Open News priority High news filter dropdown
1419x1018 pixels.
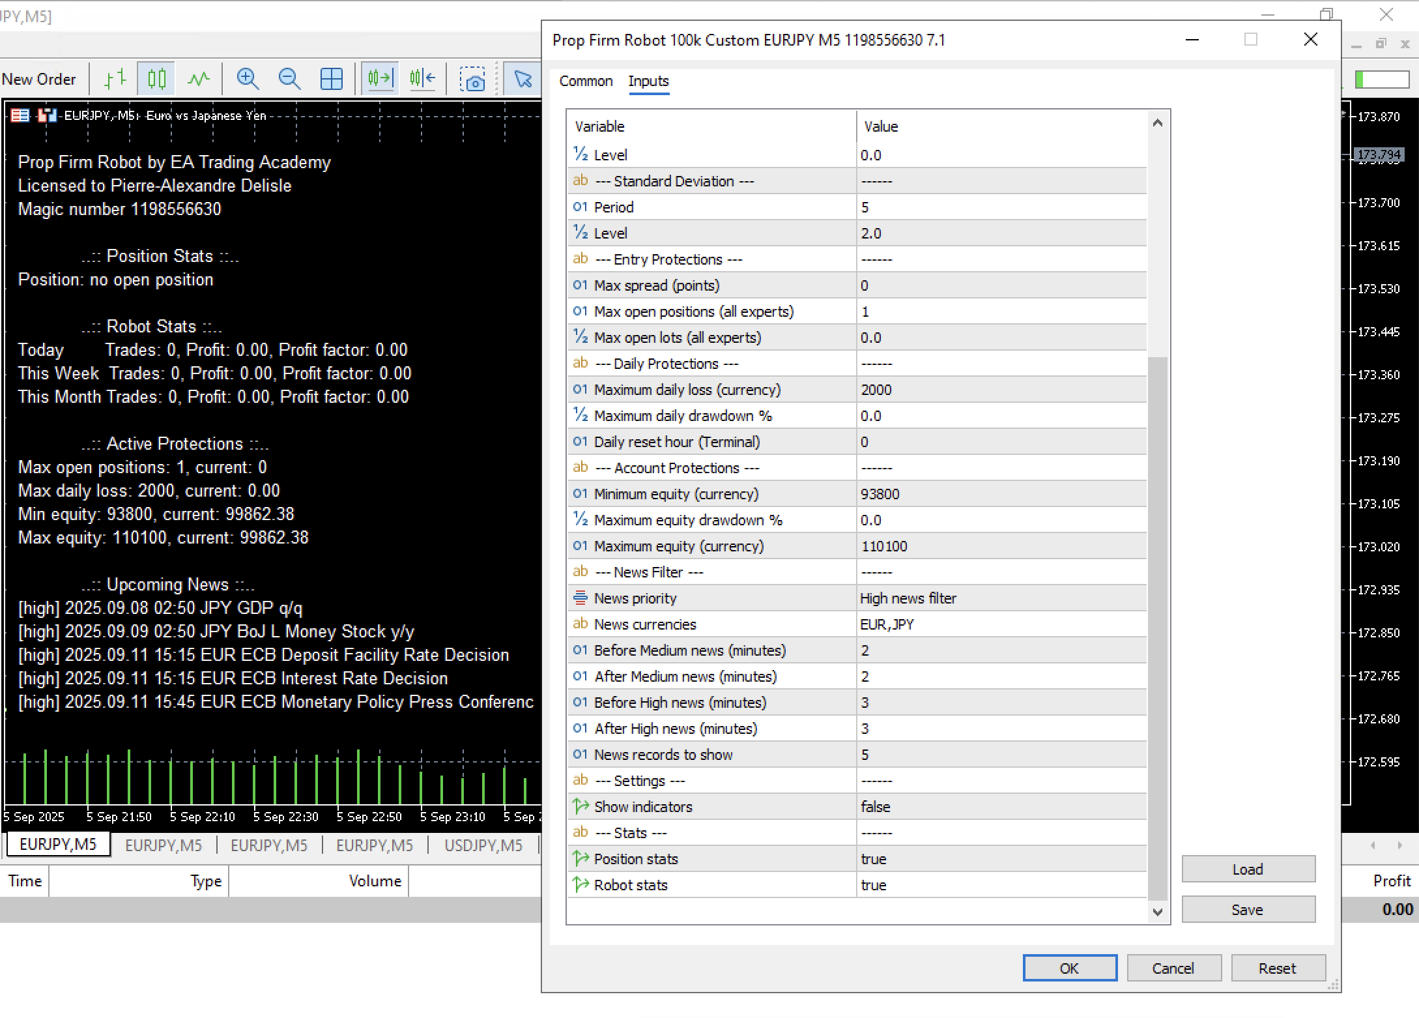point(1001,598)
